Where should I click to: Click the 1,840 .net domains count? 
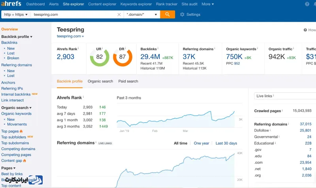pyautogui.click(x=307, y=169)
